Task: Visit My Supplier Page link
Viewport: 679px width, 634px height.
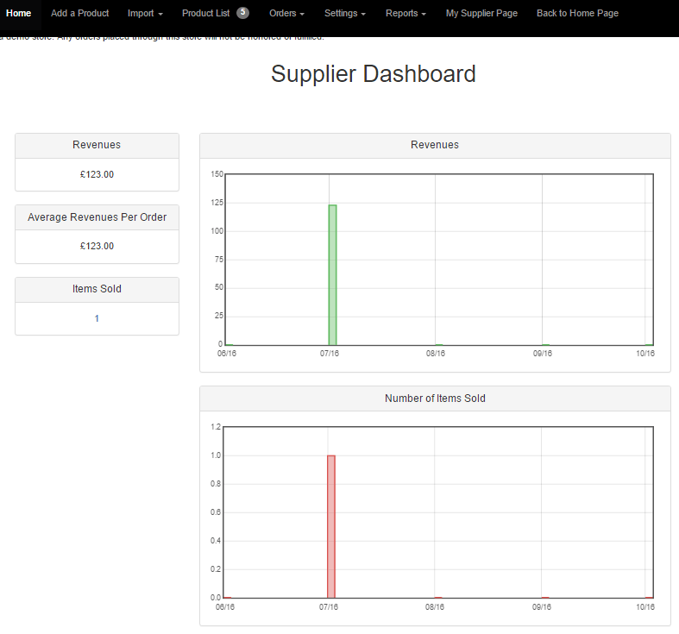Action: 481,14
